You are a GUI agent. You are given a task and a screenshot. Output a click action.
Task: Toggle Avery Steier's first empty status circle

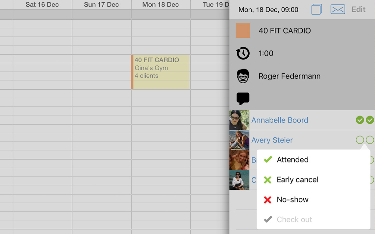[360, 140]
